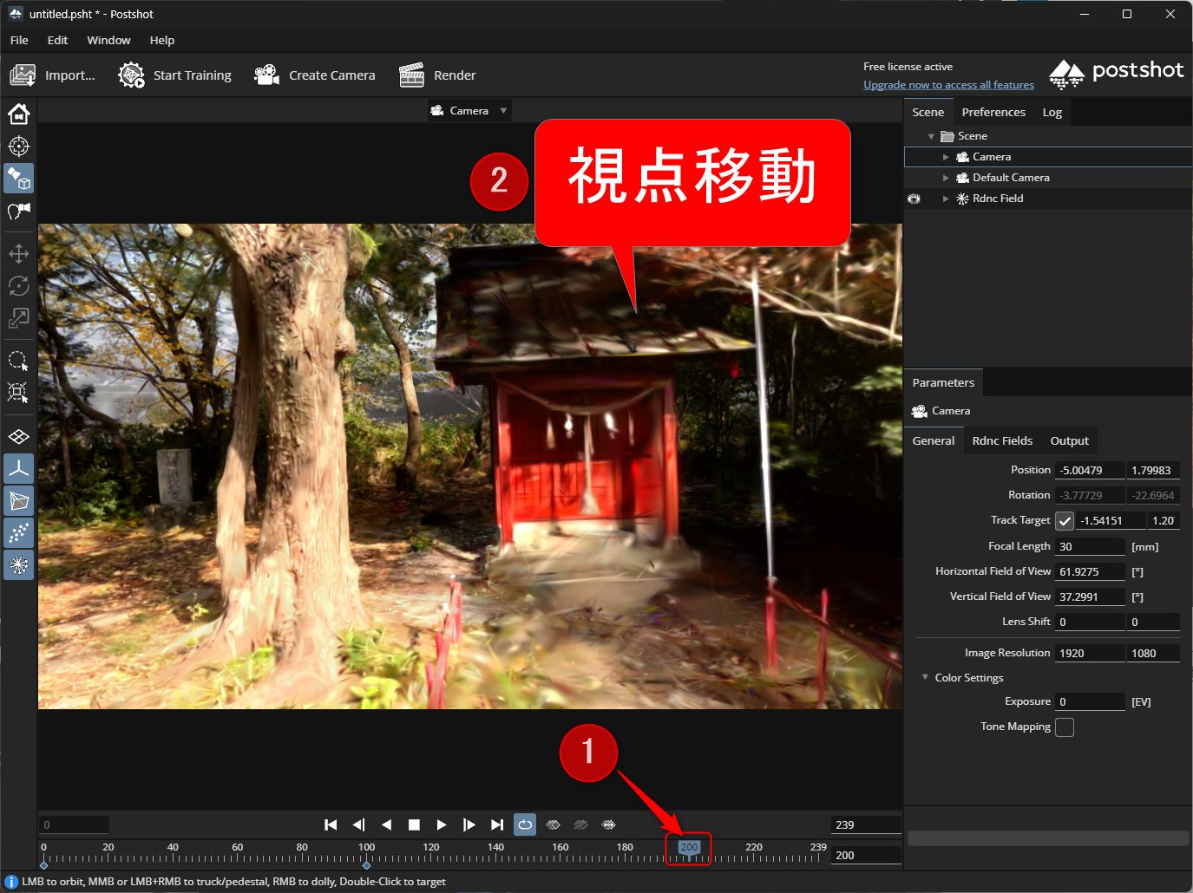Click the frame 200 playhead marker on timeline
This screenshot has width=1193, height=893.
[689, 849]
